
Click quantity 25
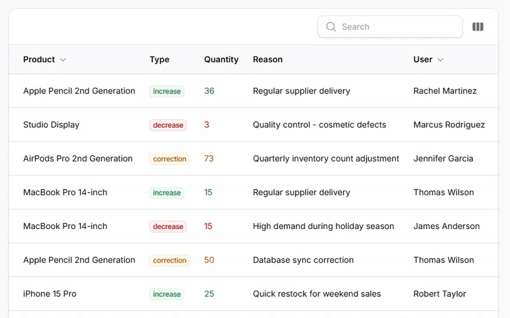point(209,294)
